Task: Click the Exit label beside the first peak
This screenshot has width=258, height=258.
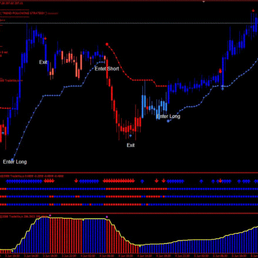Action: [x=43, y=62]
